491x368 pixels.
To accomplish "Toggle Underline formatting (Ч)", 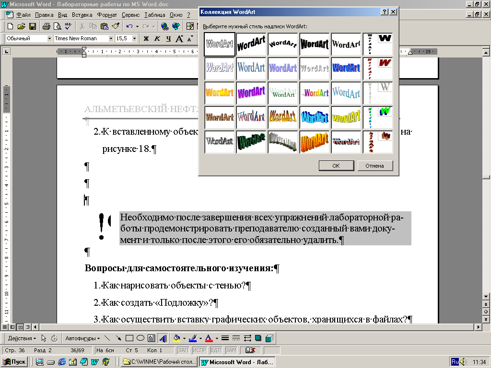I will [x=168, y=38].
